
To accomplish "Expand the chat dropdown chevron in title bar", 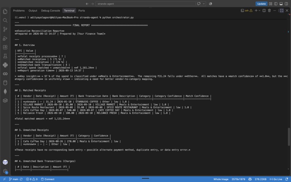I will (204, 4).
